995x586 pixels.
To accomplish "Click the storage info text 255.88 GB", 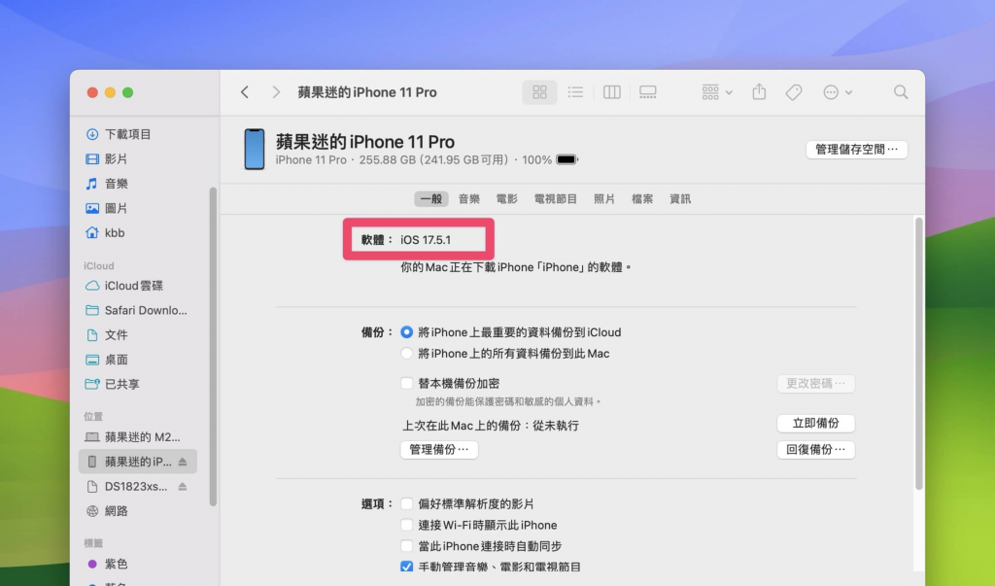I will click(x=434, y=160).
